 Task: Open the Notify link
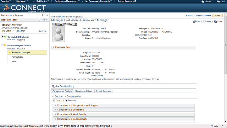point(209,21)
